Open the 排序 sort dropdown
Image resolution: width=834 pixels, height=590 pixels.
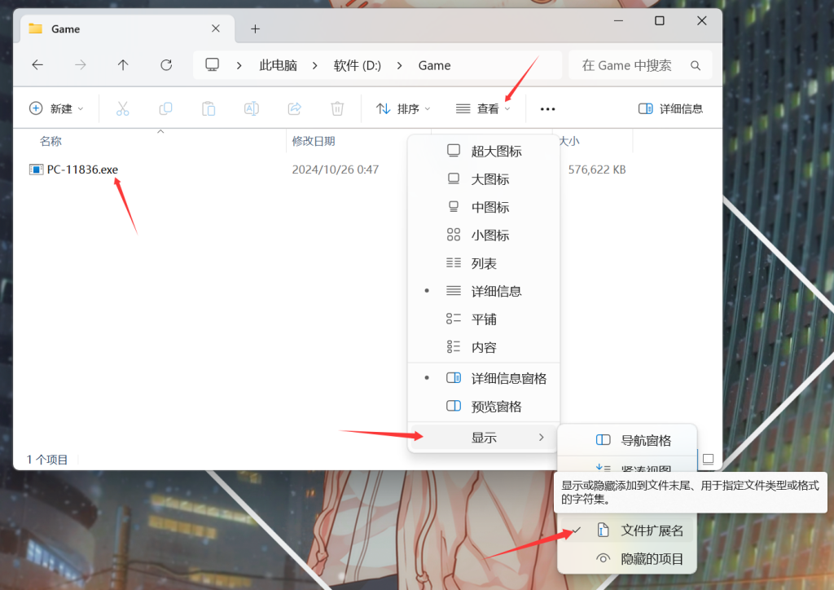(x=403, y=108)
